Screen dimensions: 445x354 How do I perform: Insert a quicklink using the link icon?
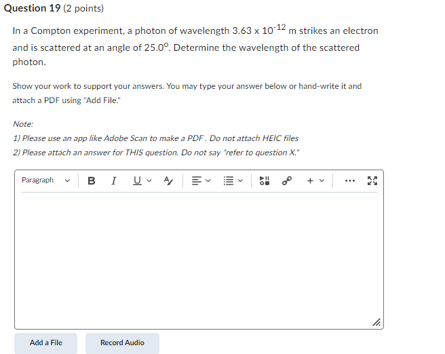(x=287, y=180)
